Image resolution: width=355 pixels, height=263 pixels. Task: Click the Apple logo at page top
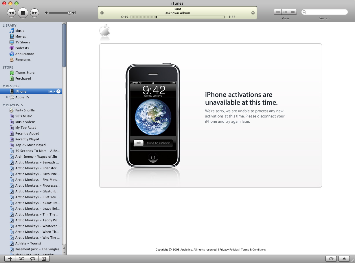[104, 31]
